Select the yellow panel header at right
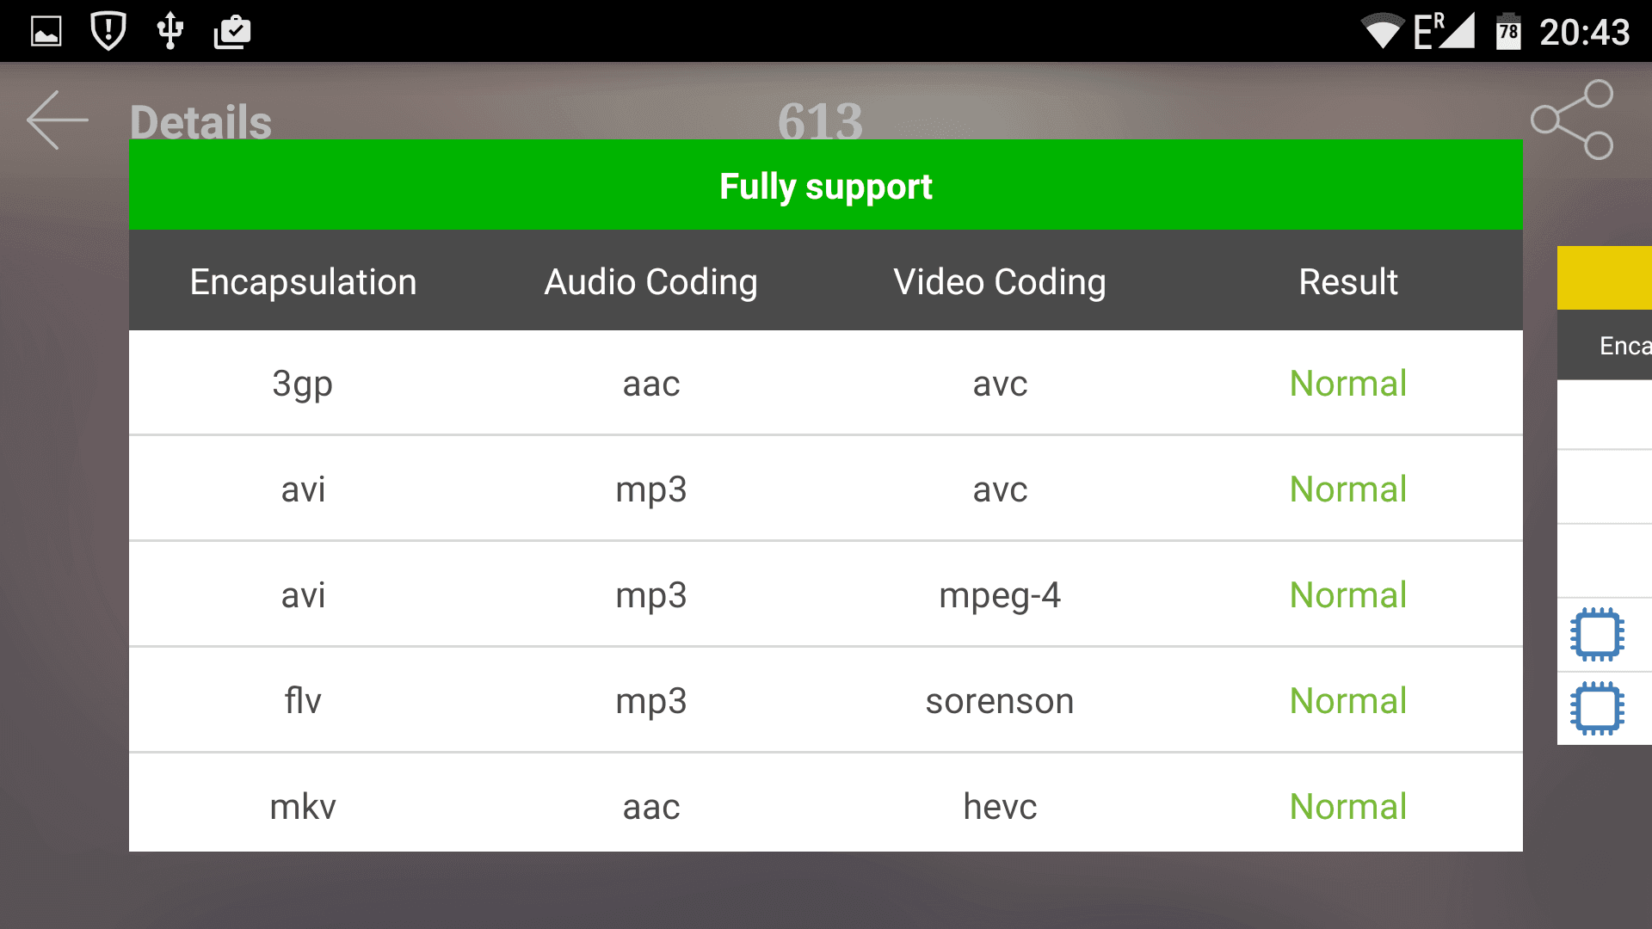 pos(1605,278)
